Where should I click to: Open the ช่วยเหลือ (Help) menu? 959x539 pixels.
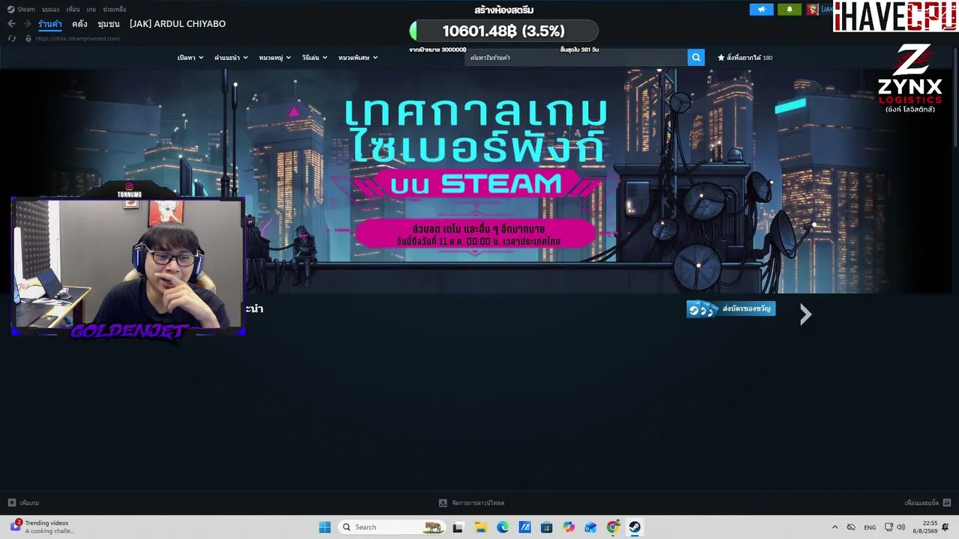(115, 10)
